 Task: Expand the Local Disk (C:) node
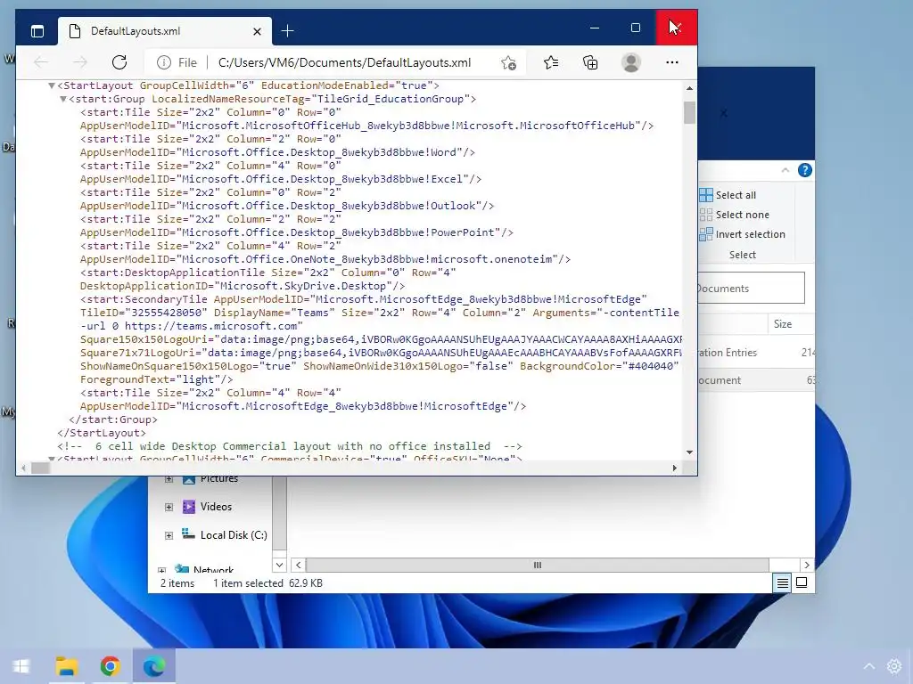click(169, 535)
